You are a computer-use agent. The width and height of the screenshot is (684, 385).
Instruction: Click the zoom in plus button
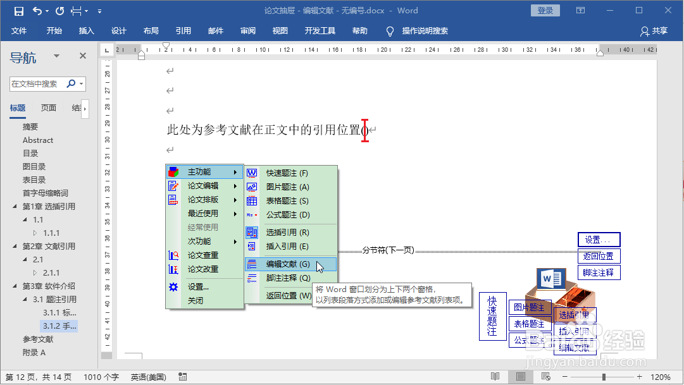coord(640,377)
